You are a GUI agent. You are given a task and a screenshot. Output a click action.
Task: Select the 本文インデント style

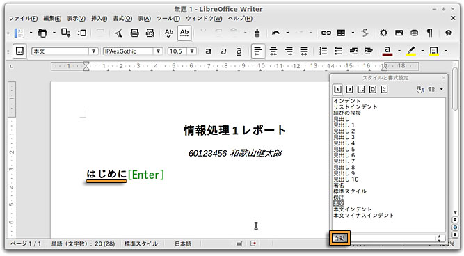[x=353, y=209]
